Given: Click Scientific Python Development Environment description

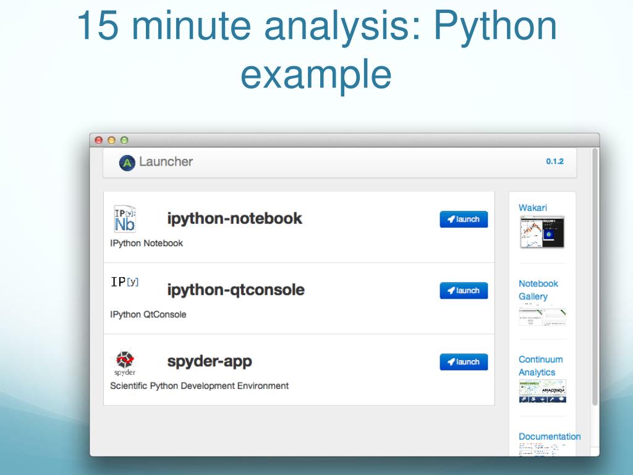Looking at the screenshot, I should pos(200,386).
